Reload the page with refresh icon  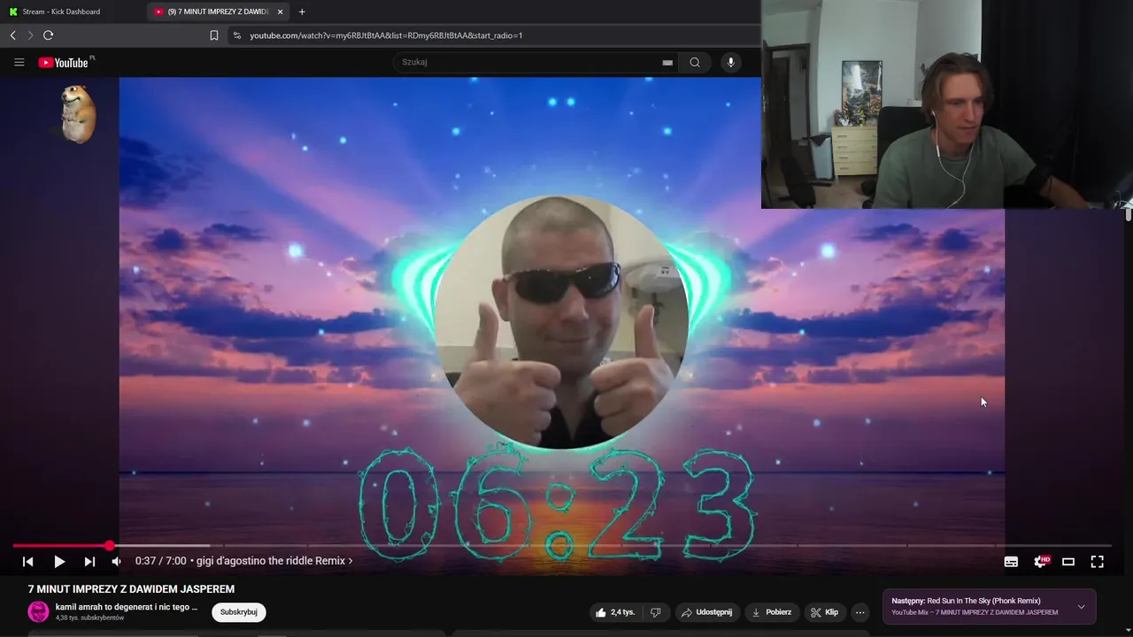click(x=48, y=35)
